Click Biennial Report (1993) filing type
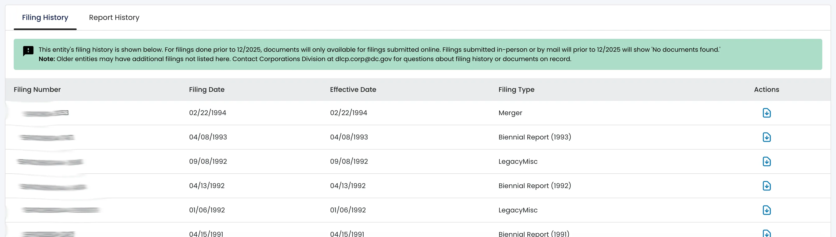The image size is (836, 237). click(x=535, y=137)
